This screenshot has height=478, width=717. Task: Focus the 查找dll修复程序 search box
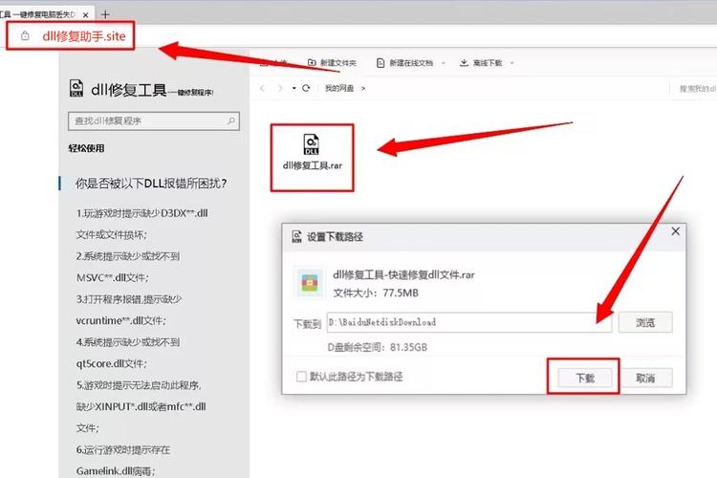[x=154, y=121]
